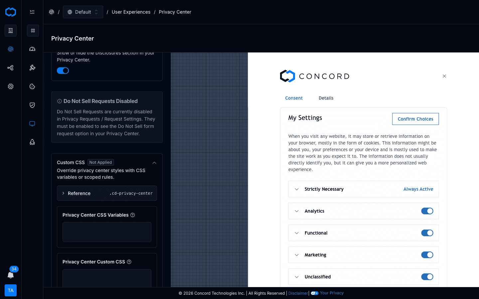
Task: Open the apps grid icon
Action: (x=32, y=30)
